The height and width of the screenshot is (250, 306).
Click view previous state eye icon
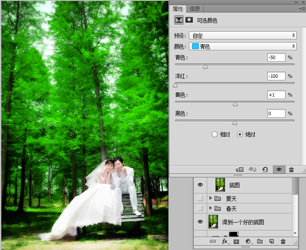[252, 170]
